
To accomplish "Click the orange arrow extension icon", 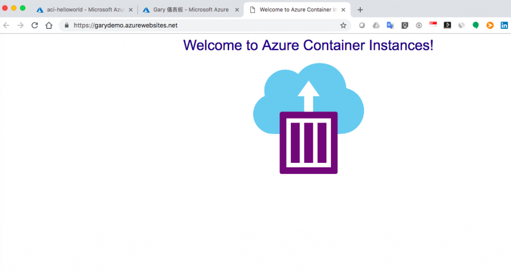I will (490, 25).
